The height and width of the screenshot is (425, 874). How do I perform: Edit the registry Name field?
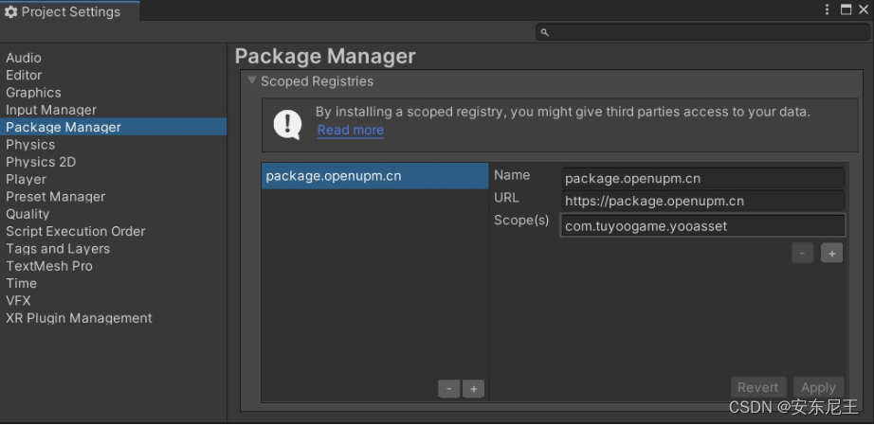tap(702, 179)
